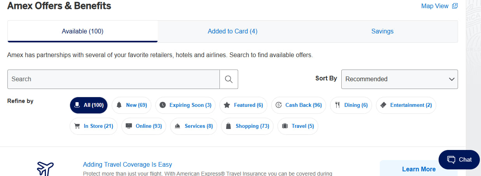The height and width of the screenshot is (176, 481).
Task: Enable the Online (93) filter chip
Action: pos(144,126)
